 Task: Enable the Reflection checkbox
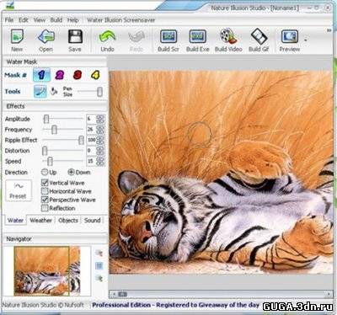(x=45, y=208)
